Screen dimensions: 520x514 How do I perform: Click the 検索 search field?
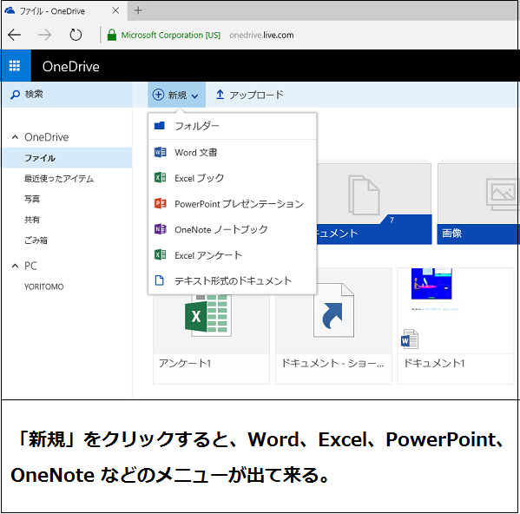point(67,95)
